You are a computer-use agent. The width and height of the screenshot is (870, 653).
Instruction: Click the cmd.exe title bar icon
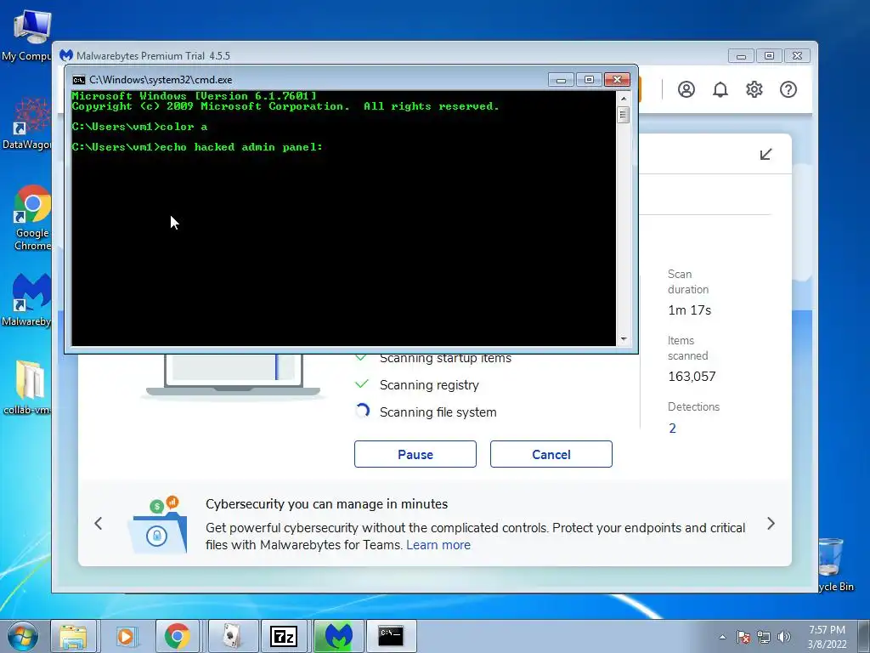(79, 80)
